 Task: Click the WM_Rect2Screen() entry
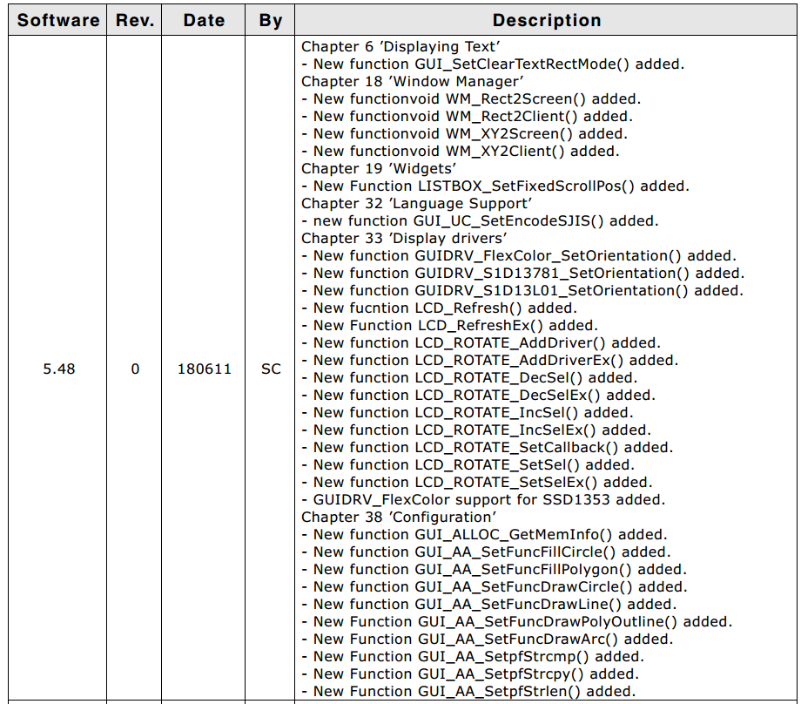pyautogui.click(x=470, y=98)
